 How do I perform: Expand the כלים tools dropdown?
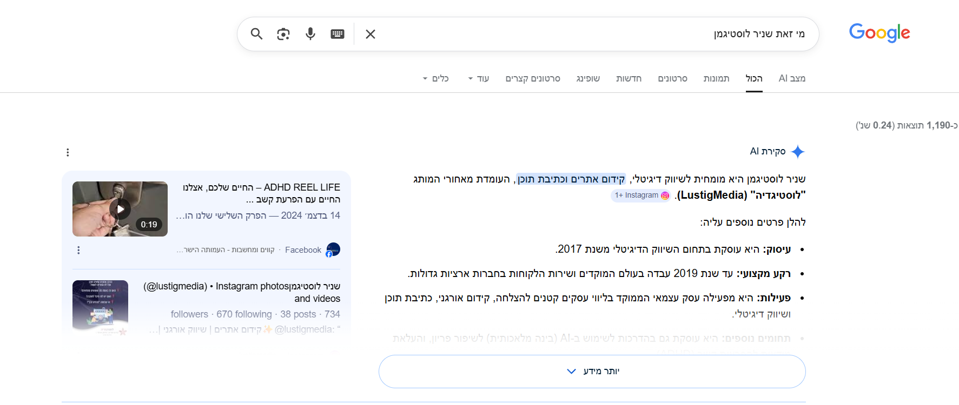click(x=436, y=78)
